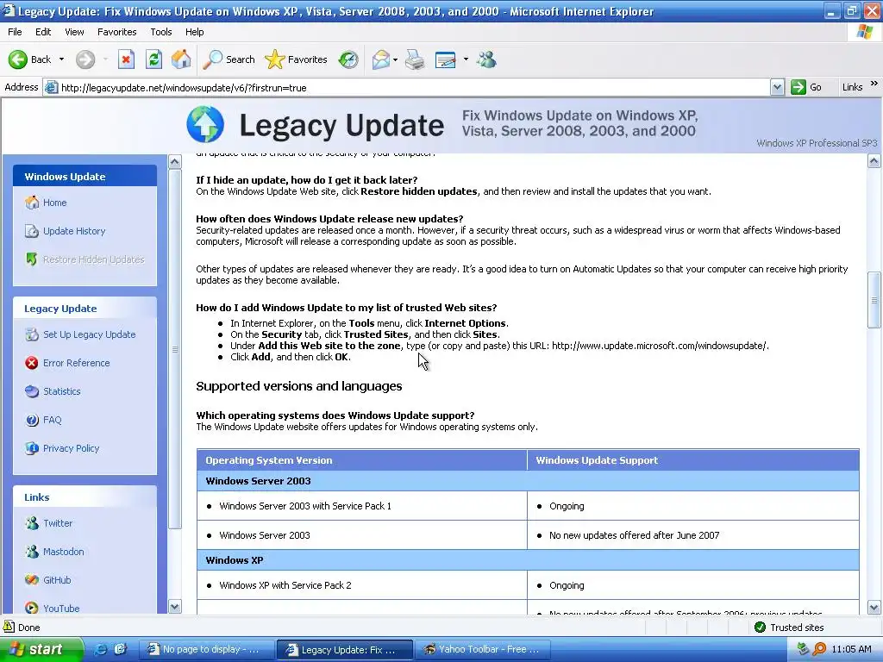Click the Forward arrow button
This screenshot has width=883, height=662.
[85, 59]
